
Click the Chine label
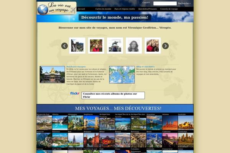coord(118,149)
